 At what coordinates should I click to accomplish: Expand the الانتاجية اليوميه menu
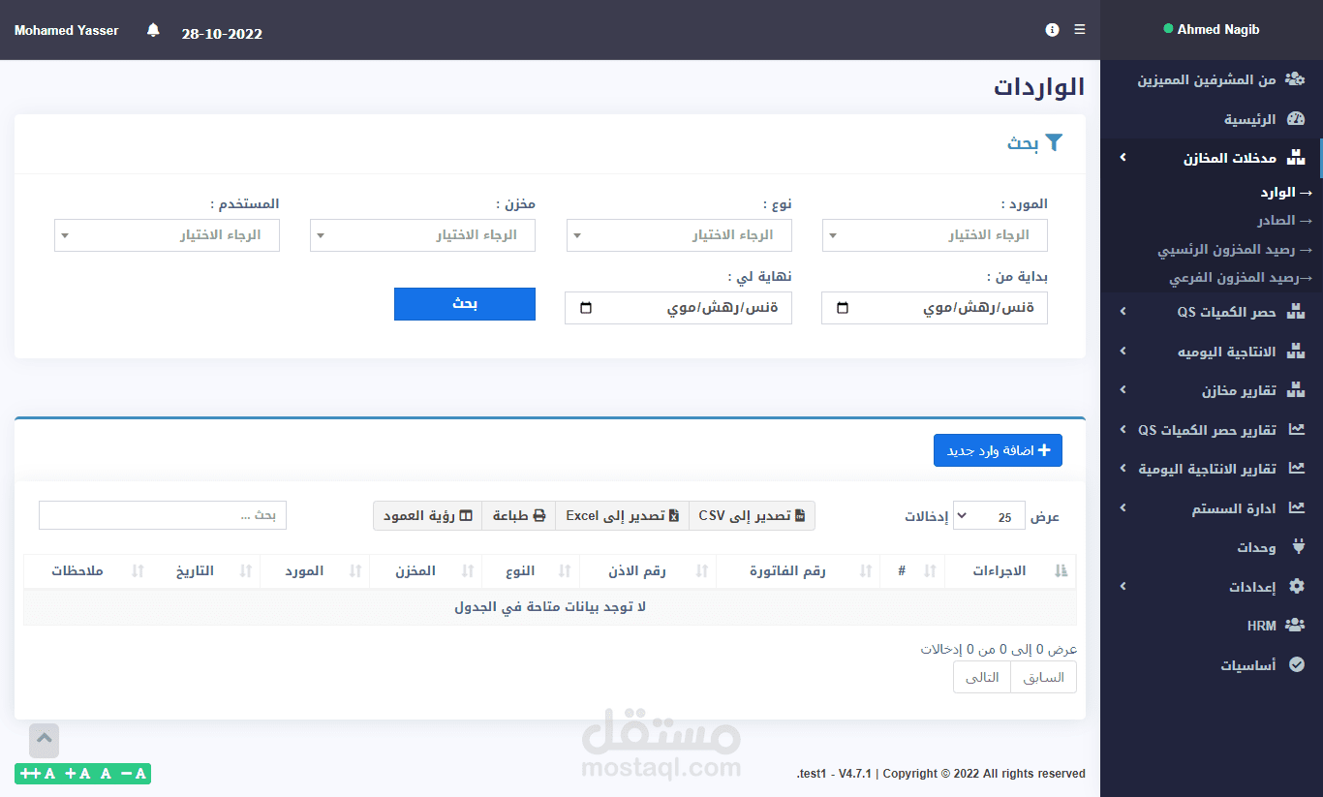[1212, 351]
